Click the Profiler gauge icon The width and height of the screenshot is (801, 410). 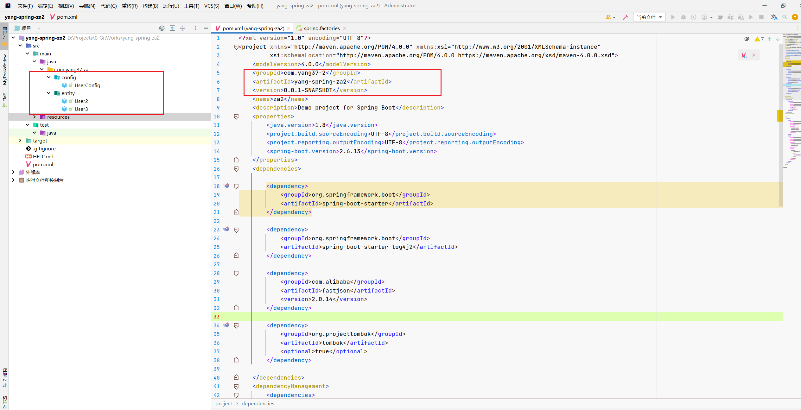(704, 17)
